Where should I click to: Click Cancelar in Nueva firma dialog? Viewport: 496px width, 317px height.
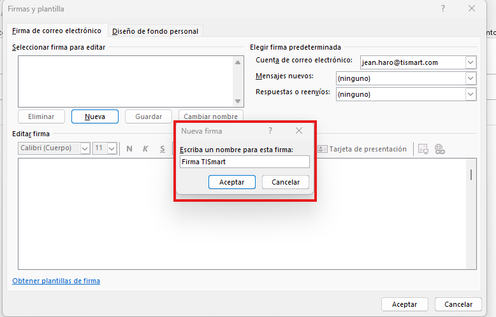pyautogui.click(x=286, y=182)
